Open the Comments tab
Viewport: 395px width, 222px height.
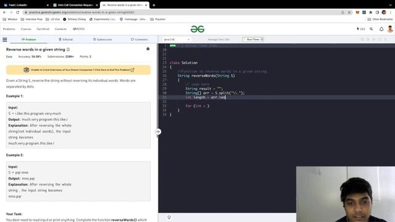pyautogui.click(x=139, y=39)
